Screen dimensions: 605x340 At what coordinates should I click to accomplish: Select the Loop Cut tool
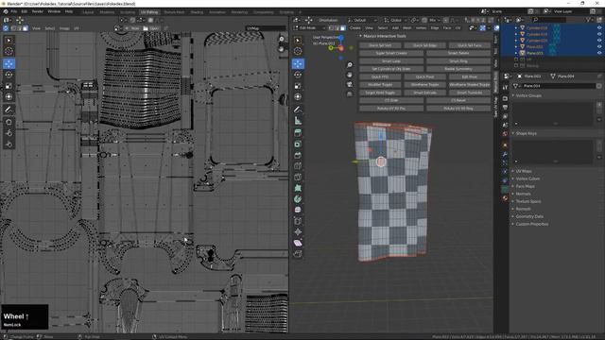pyautogui.click(x=298, y=166)
